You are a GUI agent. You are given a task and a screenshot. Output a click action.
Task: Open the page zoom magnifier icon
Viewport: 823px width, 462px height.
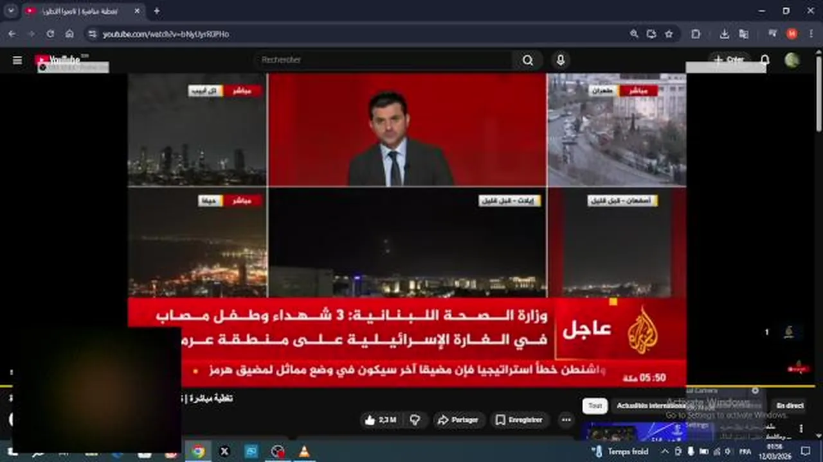click(x=634, y=34)
